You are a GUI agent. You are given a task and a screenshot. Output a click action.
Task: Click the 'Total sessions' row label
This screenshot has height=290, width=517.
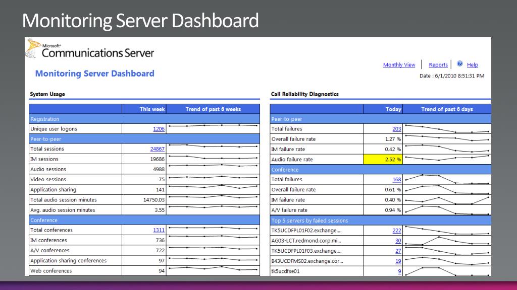pos(47,149)
